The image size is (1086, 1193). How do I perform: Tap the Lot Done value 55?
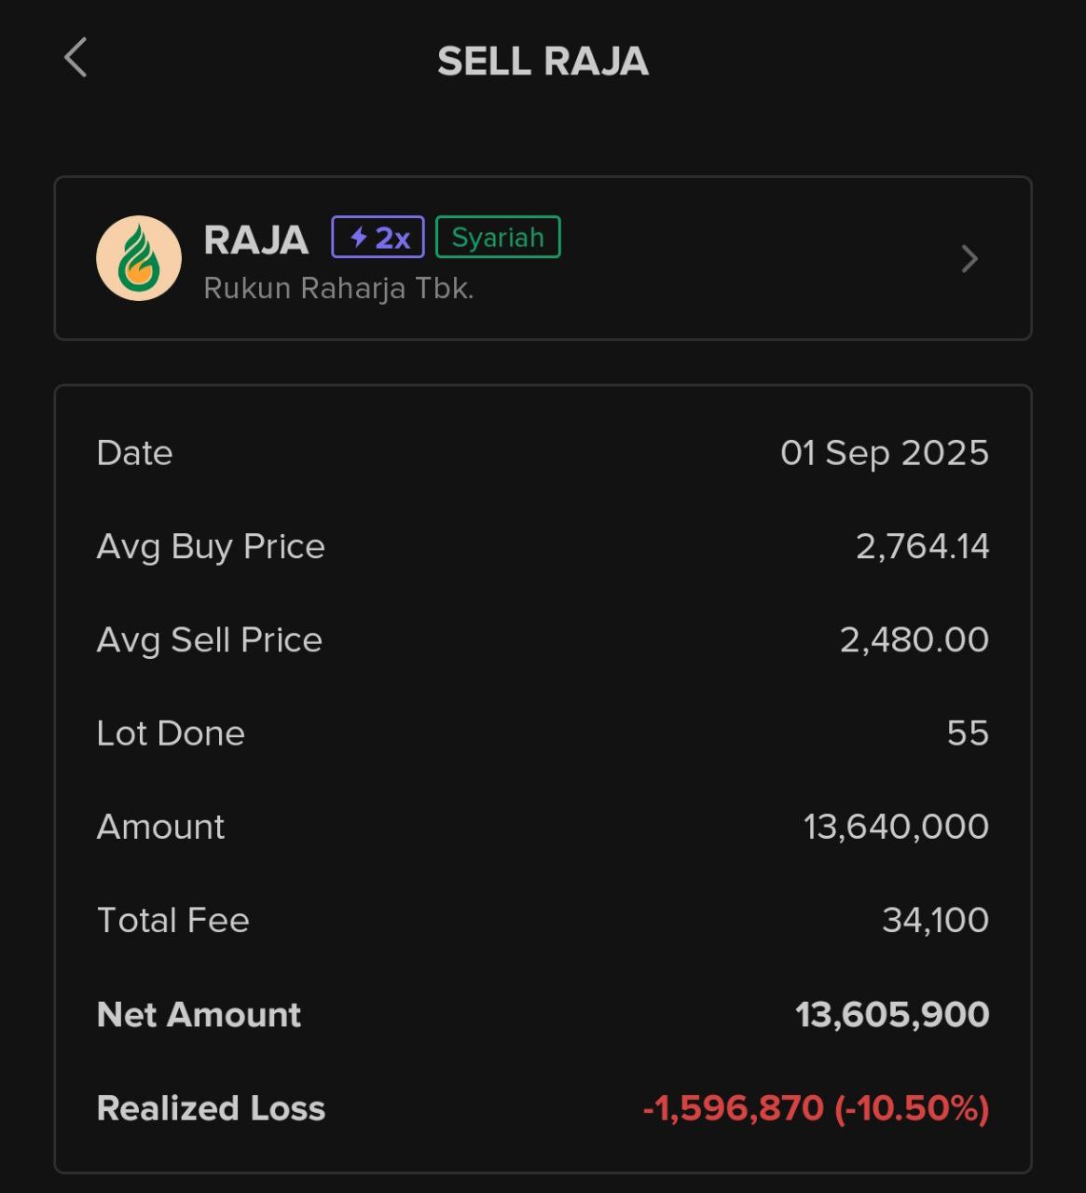point(968,734)
